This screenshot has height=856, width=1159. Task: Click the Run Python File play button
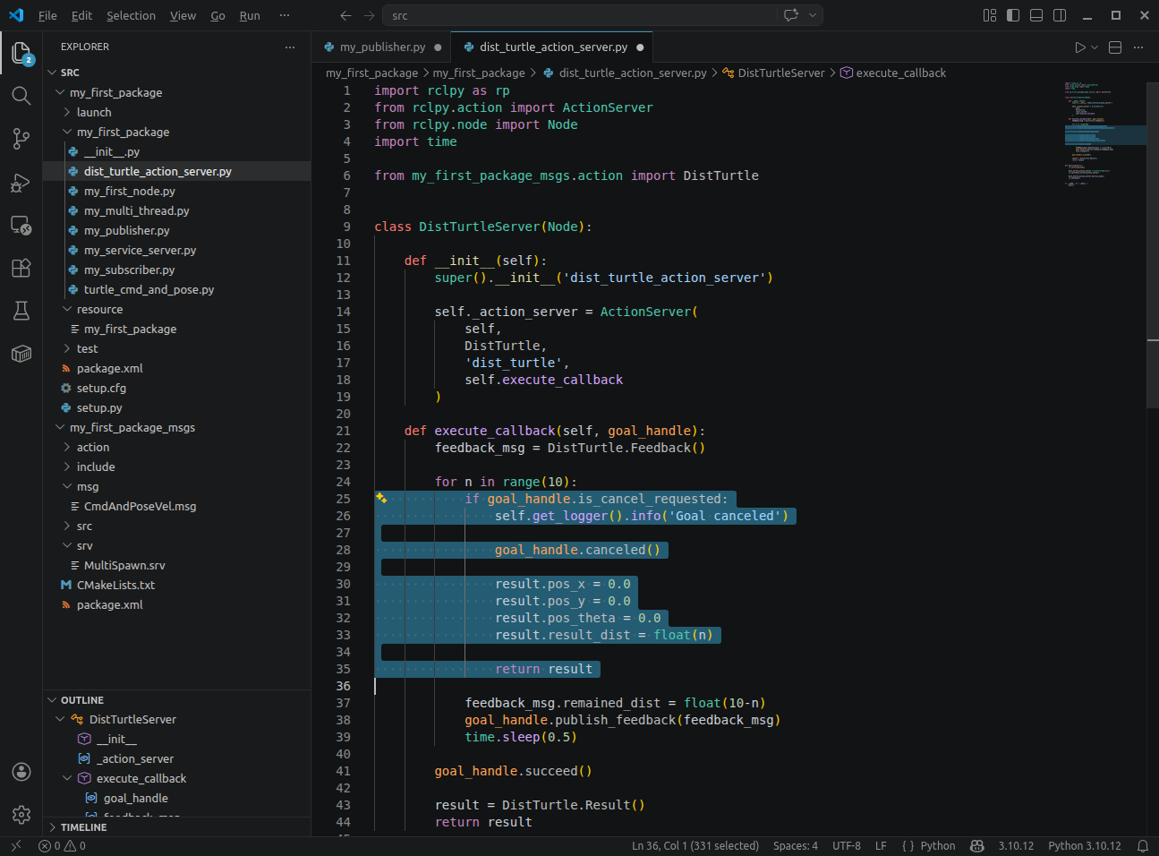(x=1080, y=47)
